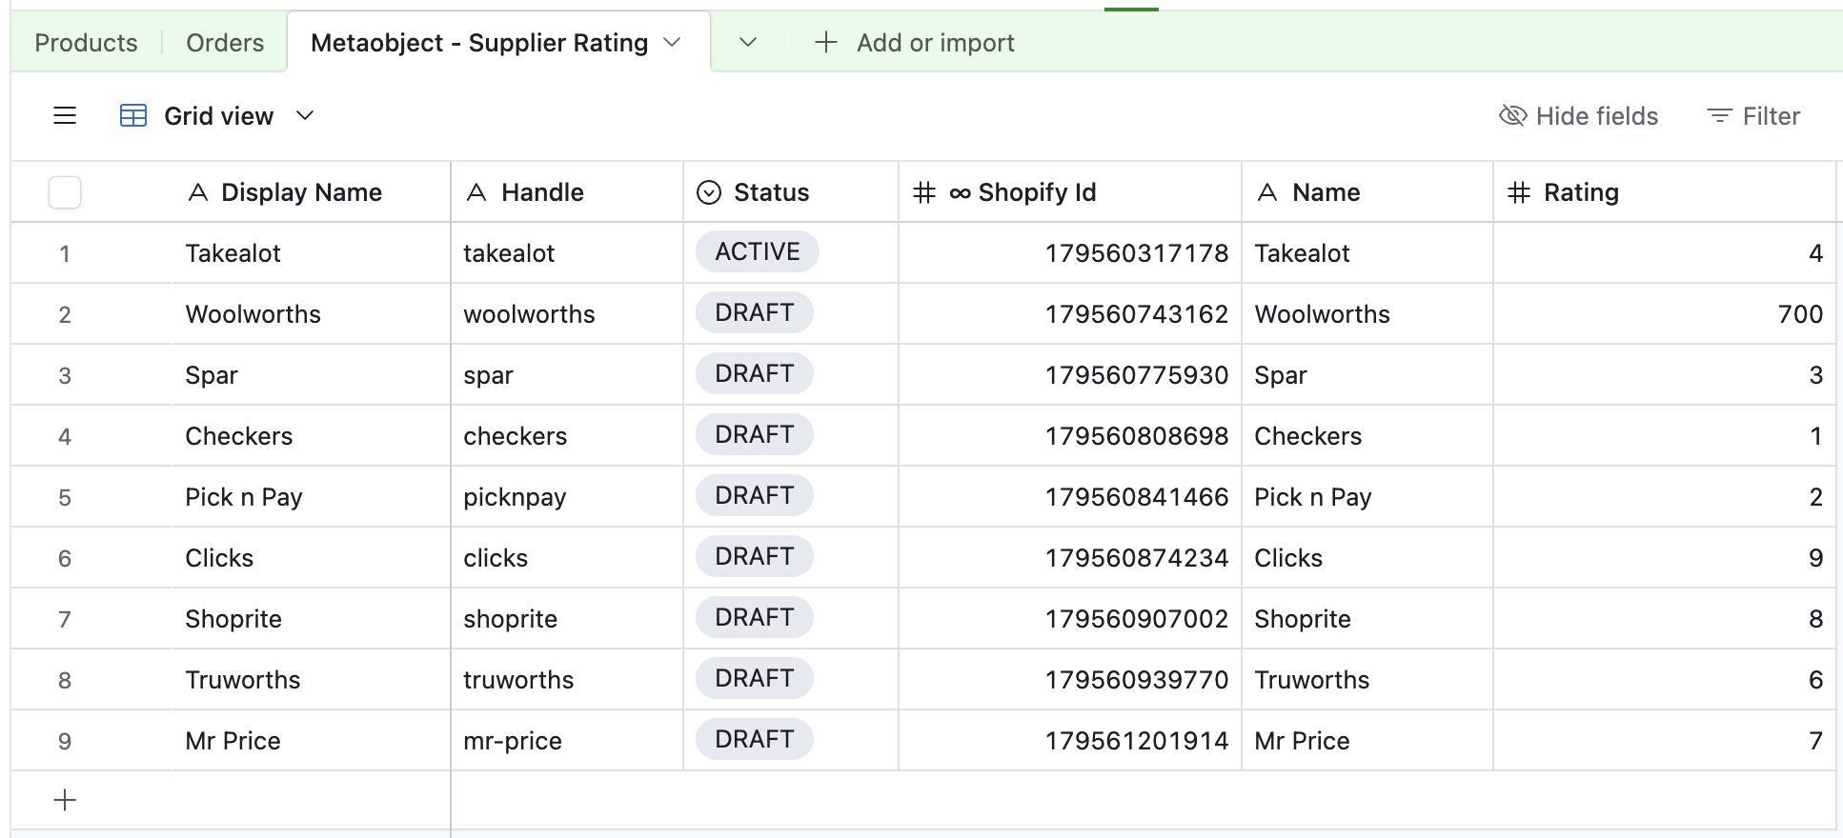Click the Status column single-select icon
Viewport: 1843px width, 838px height.
click(709, 192)
